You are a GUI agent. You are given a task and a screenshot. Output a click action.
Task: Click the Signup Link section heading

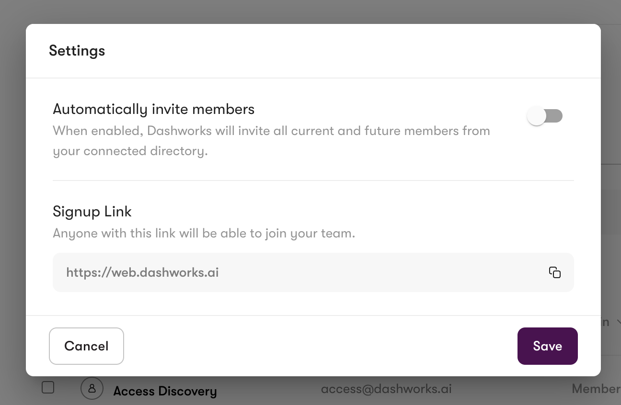tap(92, 211)
